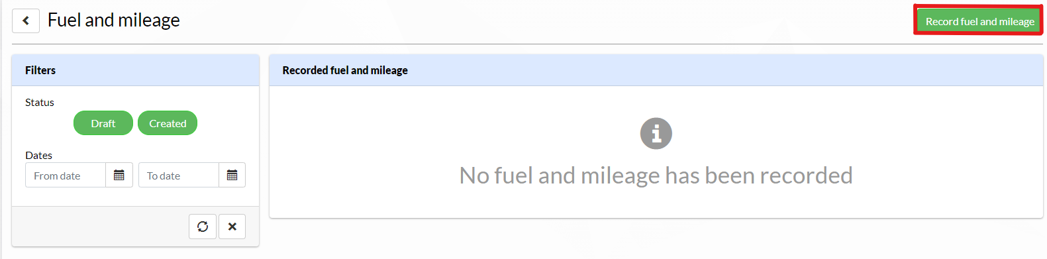Focus the From date input field
Image resolution: width=1047 pixels, height=259 pixels.
coord(66,175)
